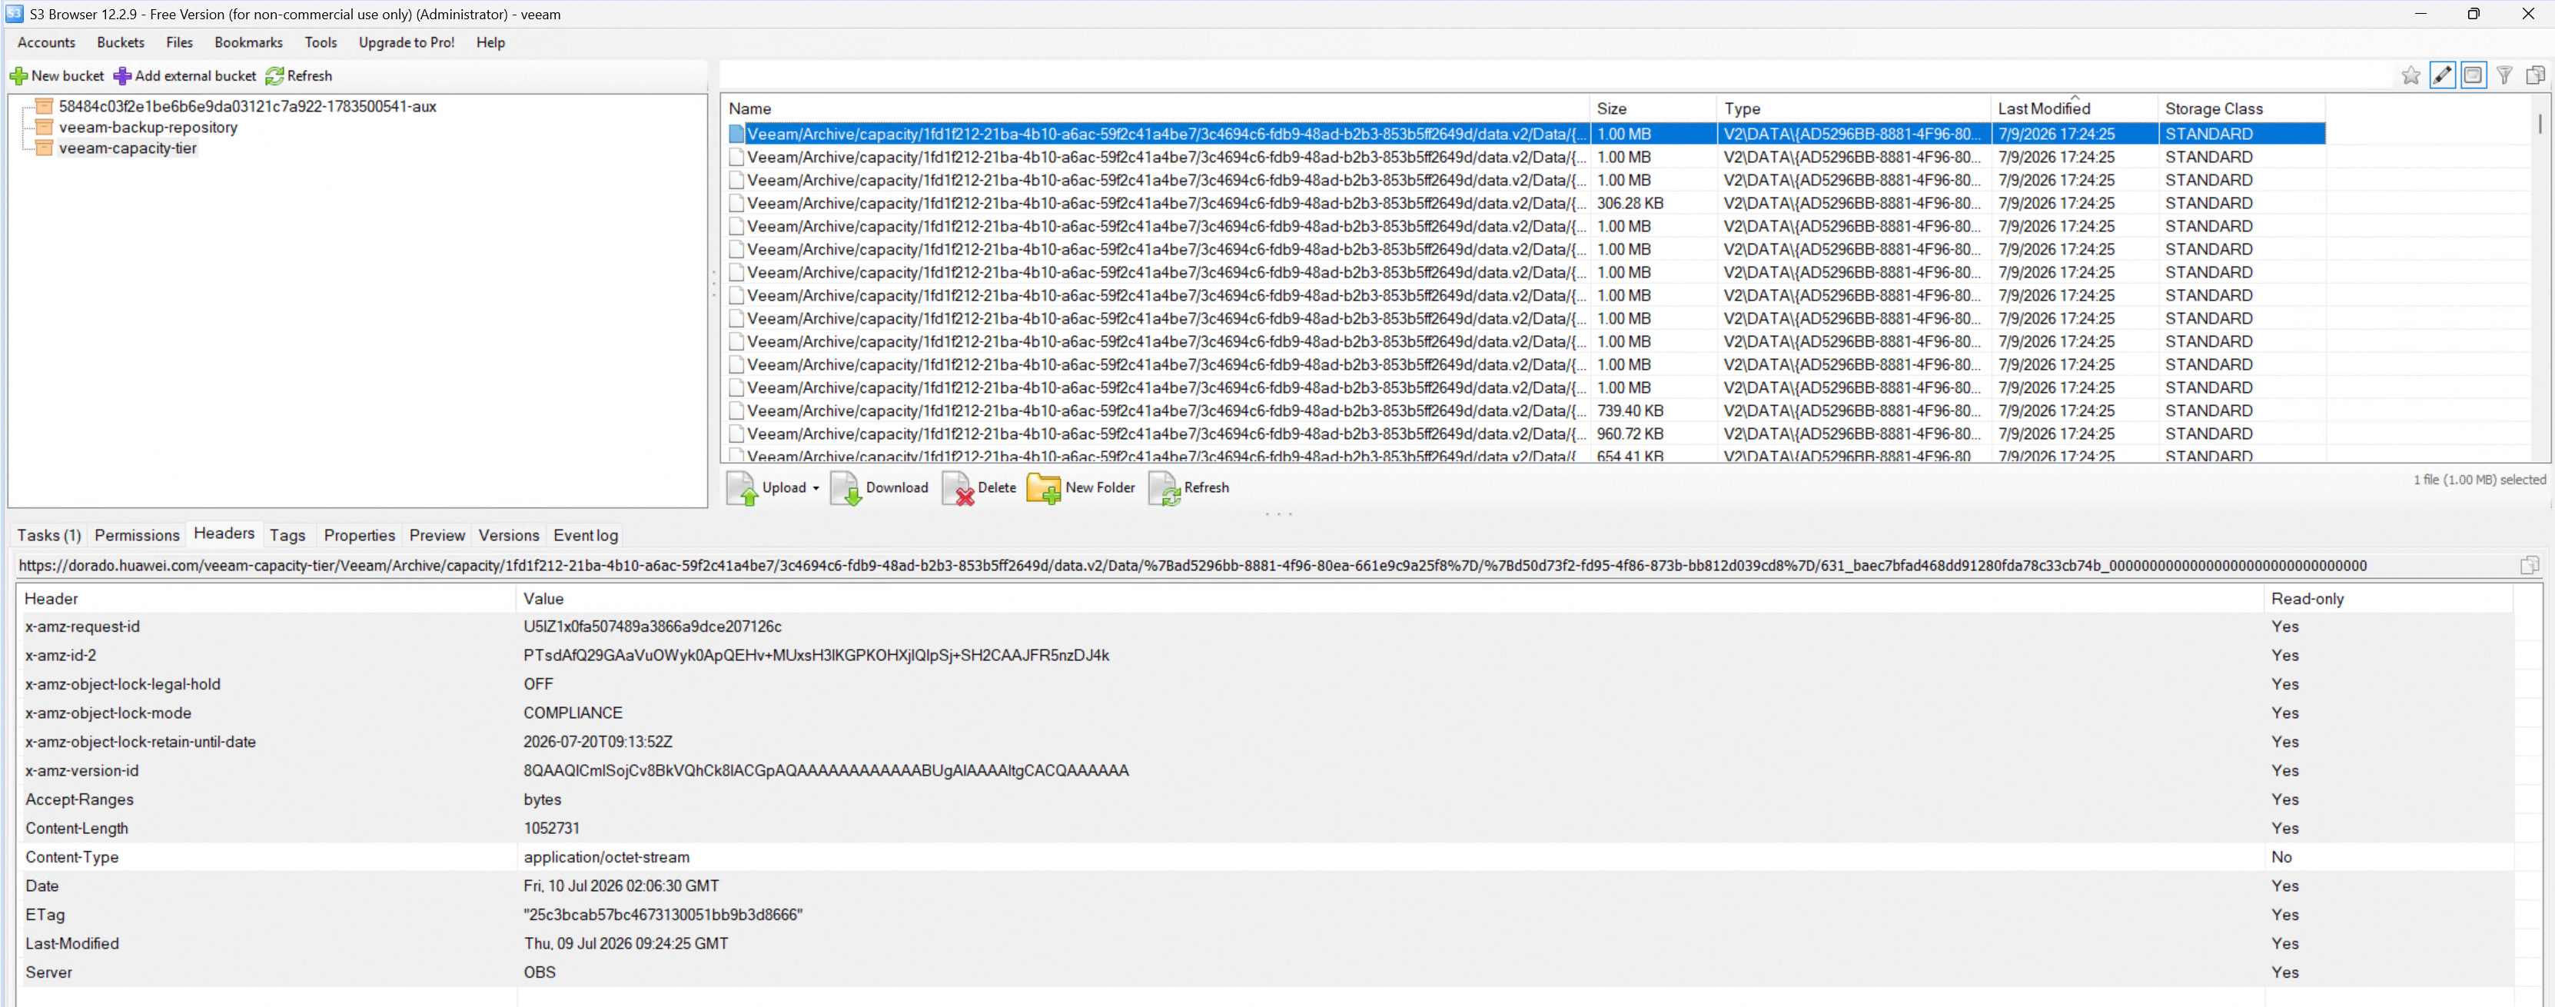The image size is (2555, 1007).
Task: Open the Help menu
Action: [x=491, y=42]
